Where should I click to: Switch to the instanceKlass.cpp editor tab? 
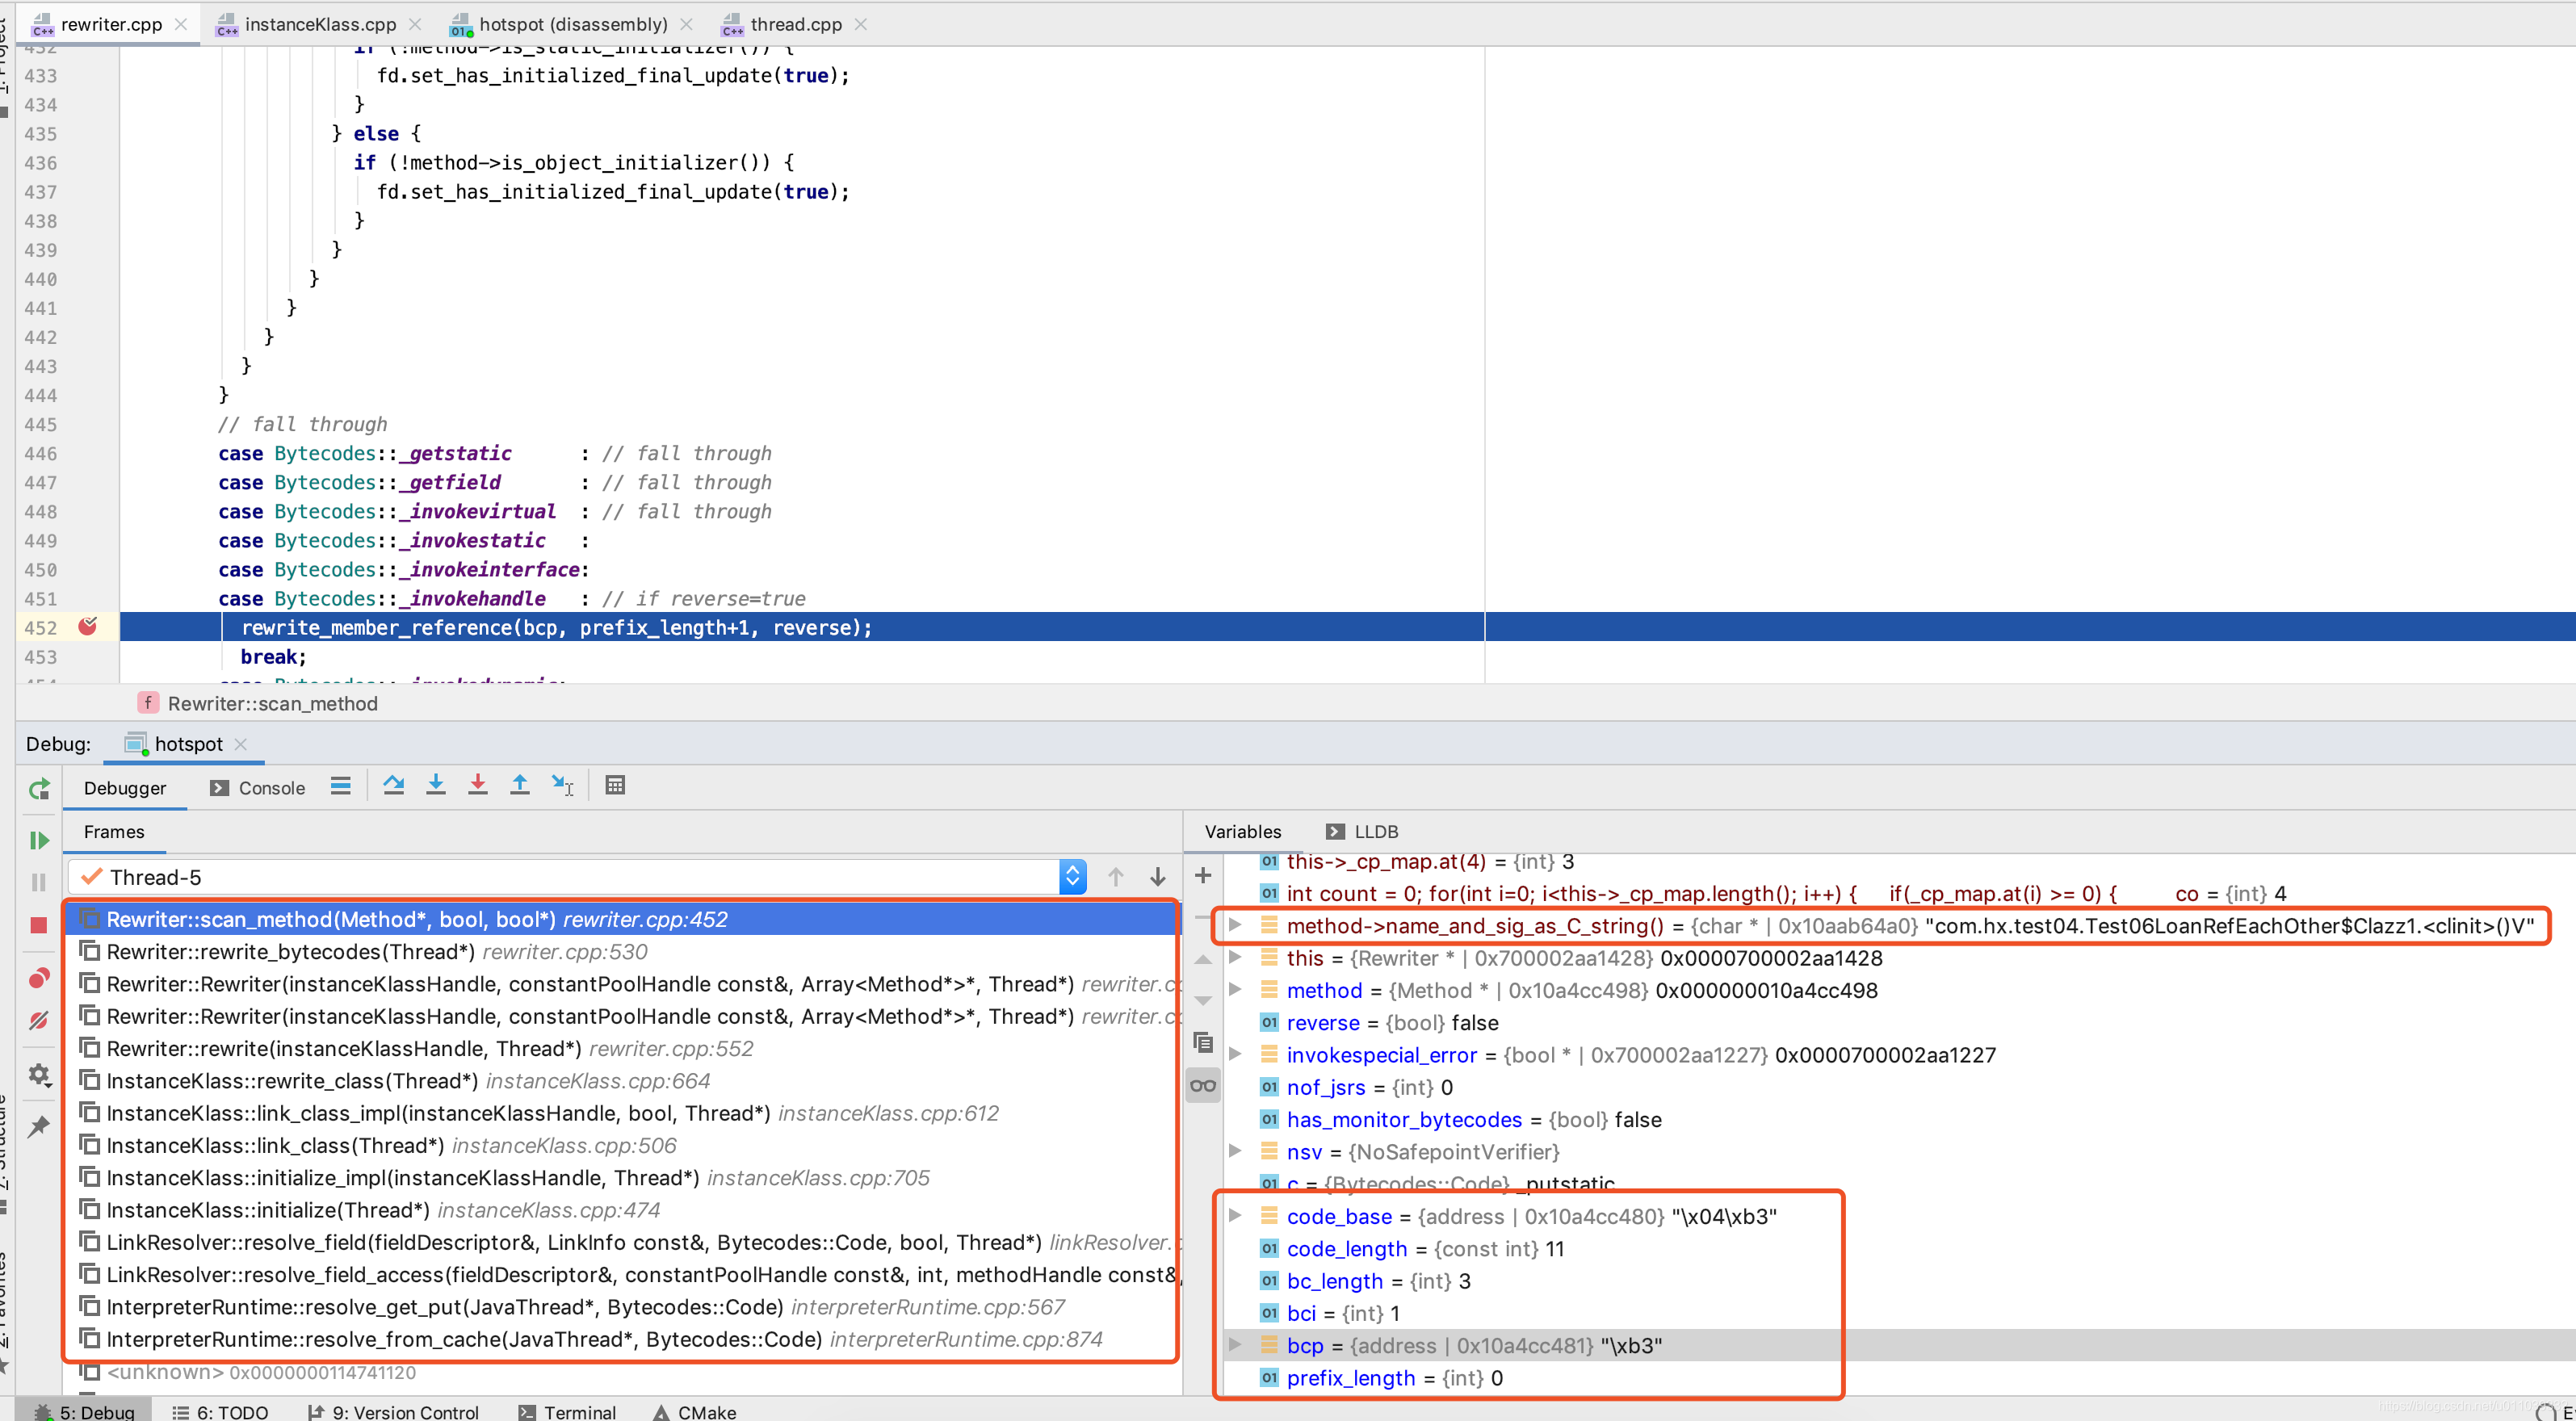click(x=319, y=24)
